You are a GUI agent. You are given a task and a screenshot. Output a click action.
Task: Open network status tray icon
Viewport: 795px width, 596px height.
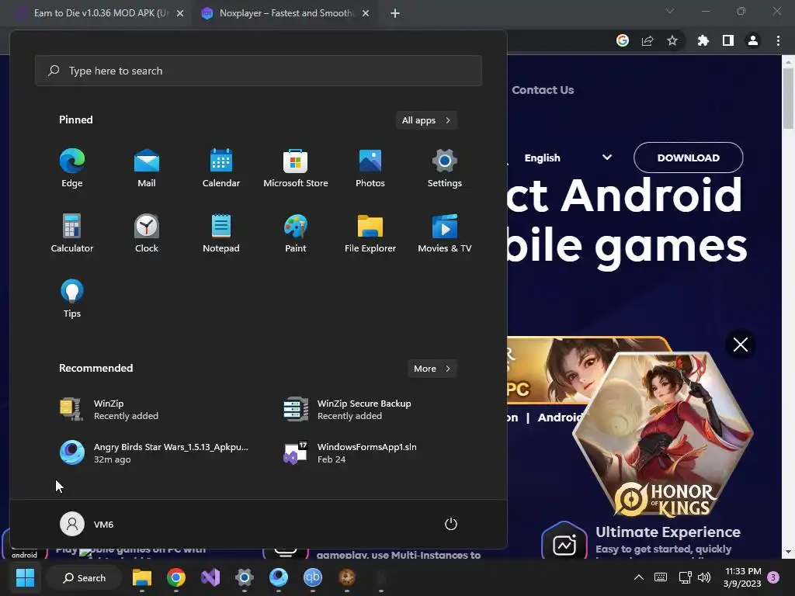pyautogui.click(x=685, y=577)
